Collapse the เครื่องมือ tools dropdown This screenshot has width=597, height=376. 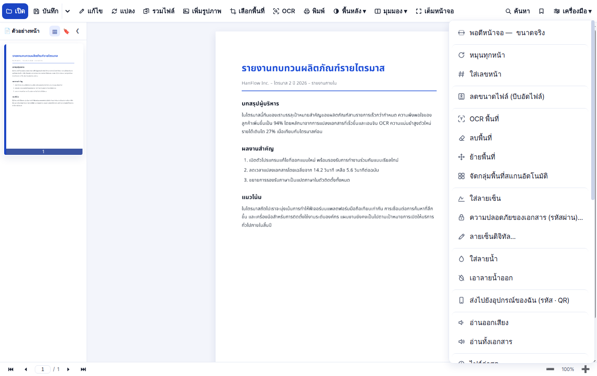click(573, 11)
